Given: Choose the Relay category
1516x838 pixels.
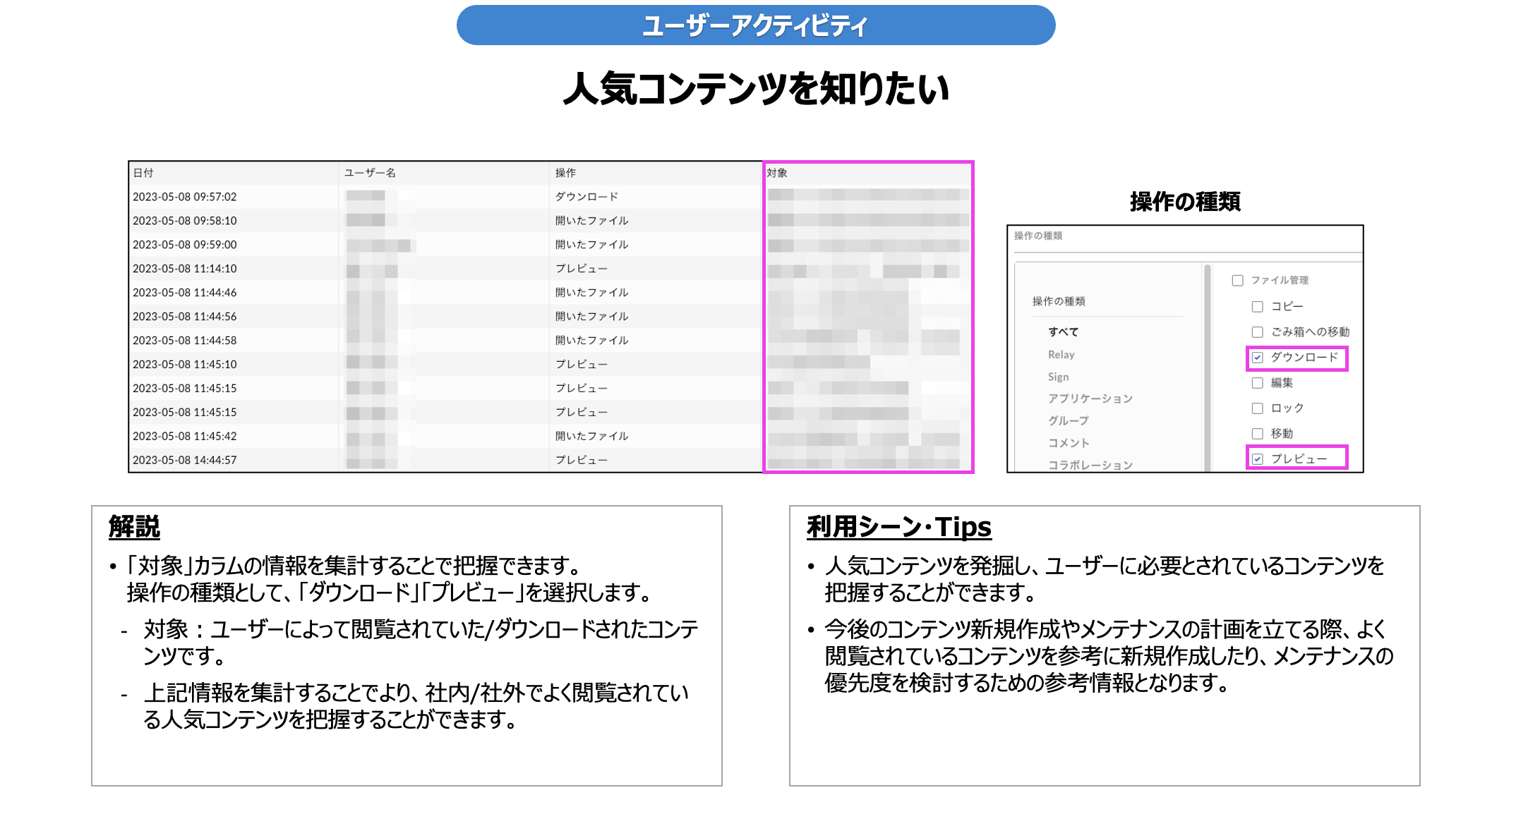Looking at the screenshot, I should [1061, 355].
